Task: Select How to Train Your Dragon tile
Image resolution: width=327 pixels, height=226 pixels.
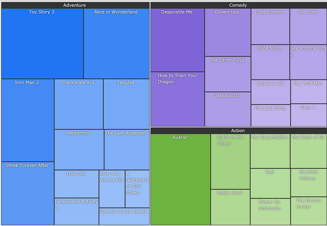Action: click(x=177, y=99)
